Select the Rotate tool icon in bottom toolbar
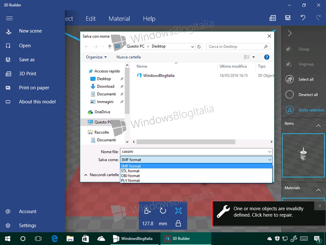 click(163, 211)
